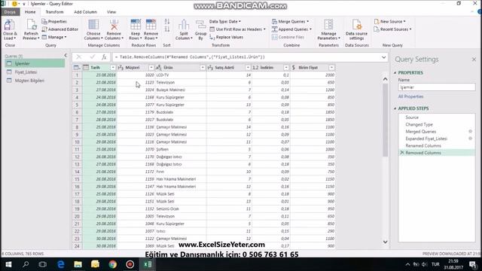Open the New Source dropdown

point(390,22)
